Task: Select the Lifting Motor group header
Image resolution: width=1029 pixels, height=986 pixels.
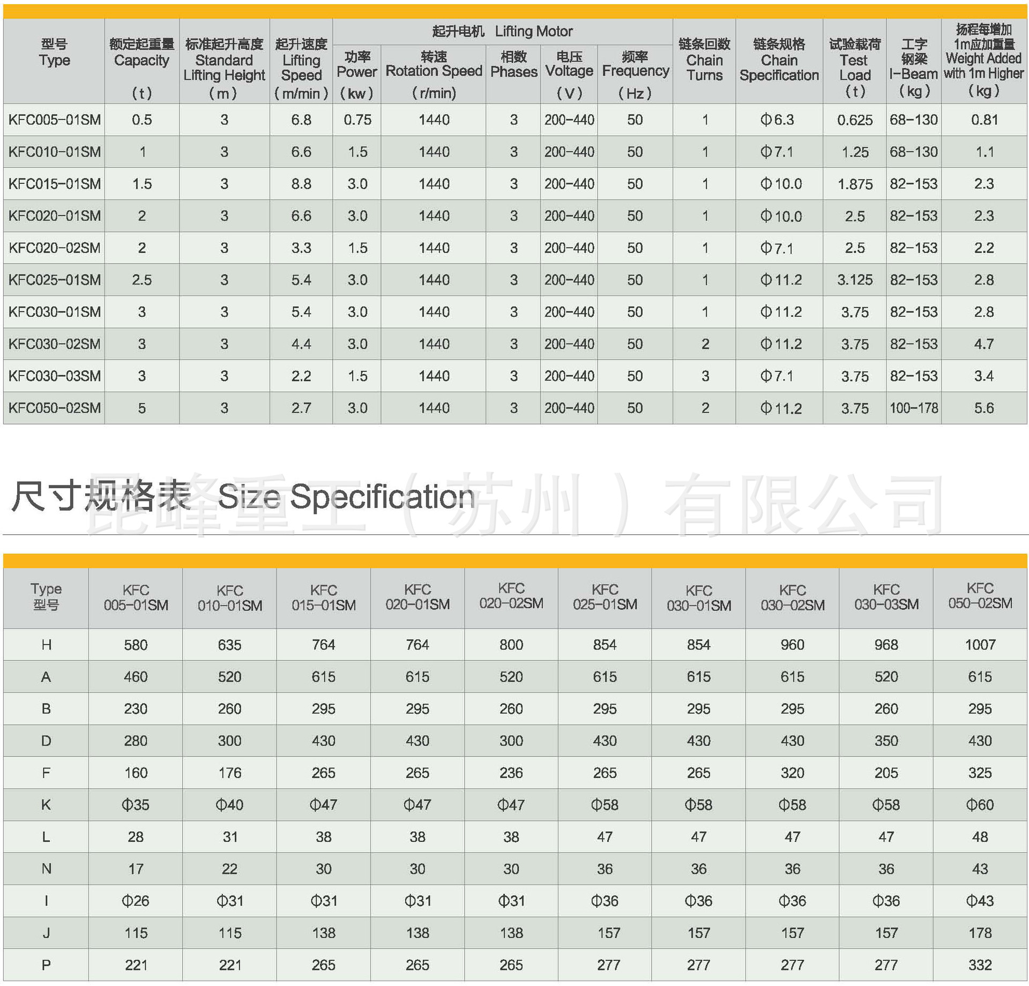Action: click(502, 31)
